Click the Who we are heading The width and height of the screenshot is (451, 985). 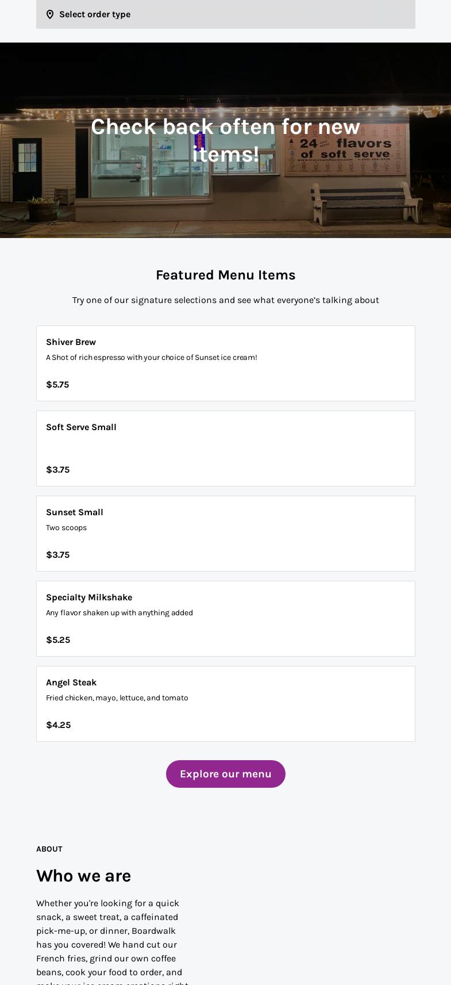click(84, 876)
